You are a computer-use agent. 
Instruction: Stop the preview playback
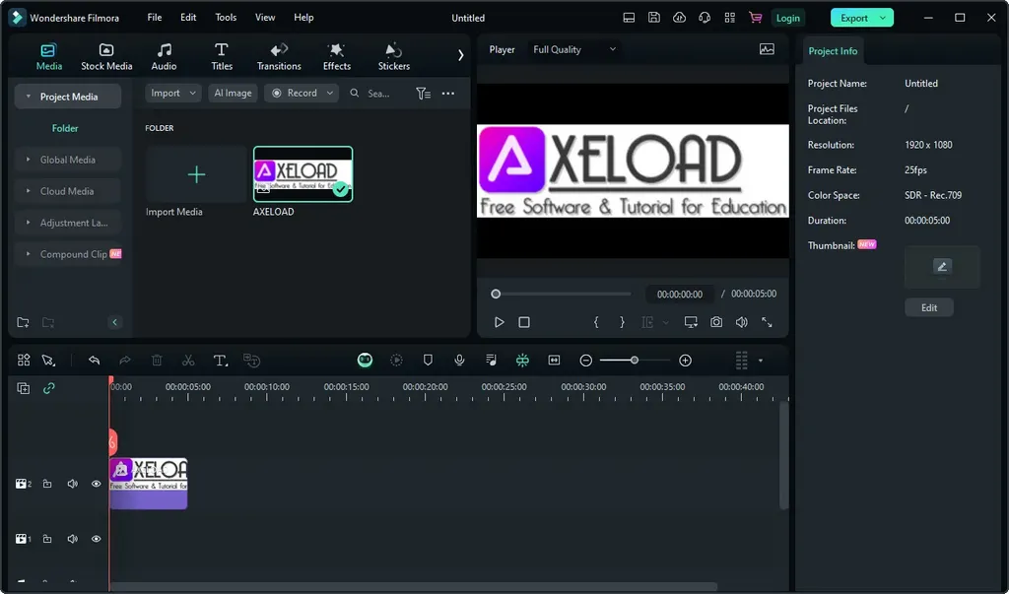[524, 322]
